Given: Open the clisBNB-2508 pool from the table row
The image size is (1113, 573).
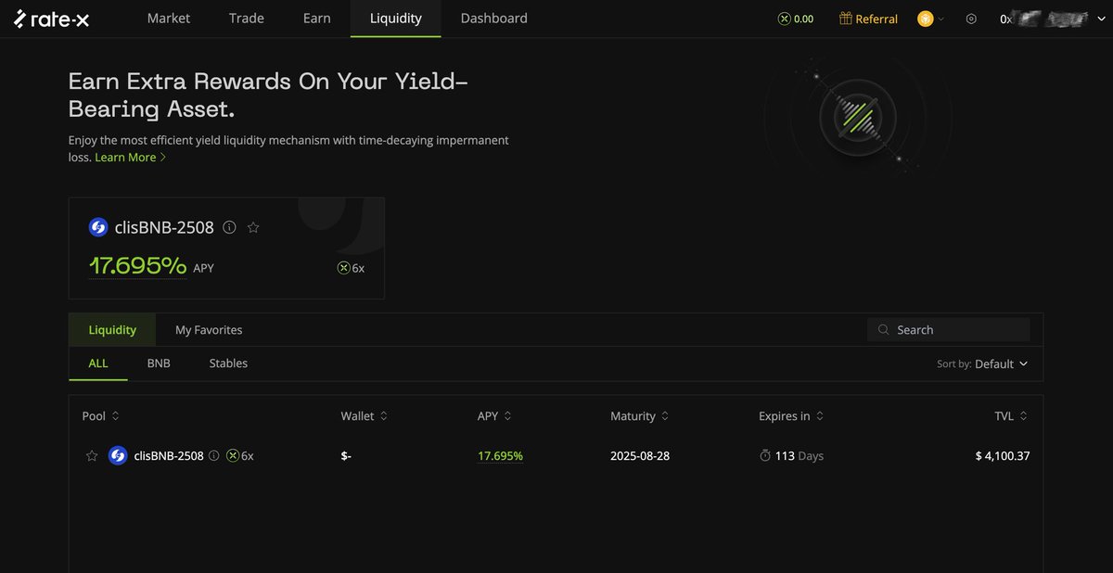Looking at the screenshot, I should point(169,456).
